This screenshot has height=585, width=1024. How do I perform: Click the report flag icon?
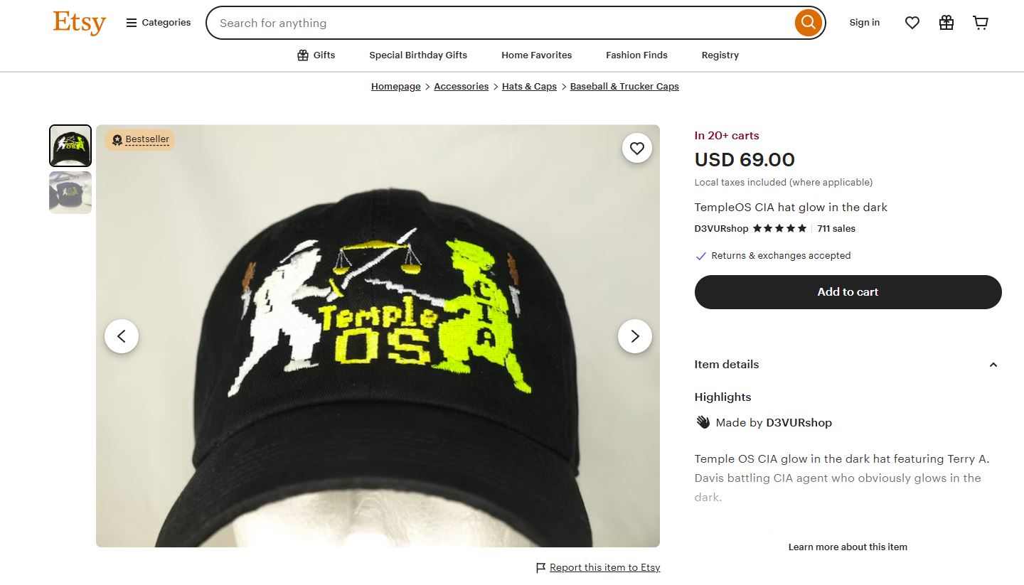pos(541,567)
